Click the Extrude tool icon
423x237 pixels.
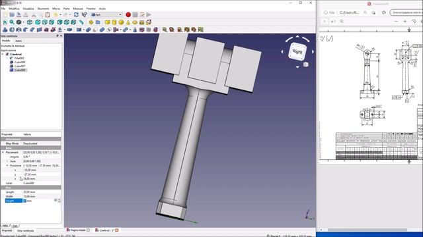point(5,30)
